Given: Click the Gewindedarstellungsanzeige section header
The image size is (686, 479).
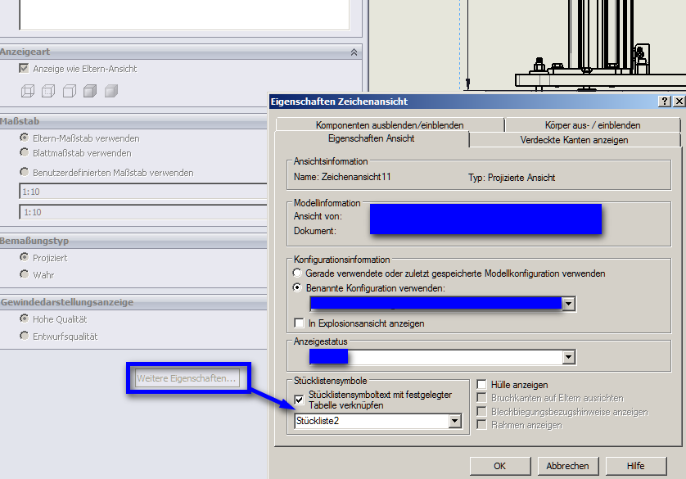Looking at the screenshot, I should (x=133, y=302).
